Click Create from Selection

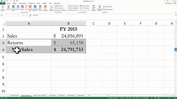click(x=61, y=10)
